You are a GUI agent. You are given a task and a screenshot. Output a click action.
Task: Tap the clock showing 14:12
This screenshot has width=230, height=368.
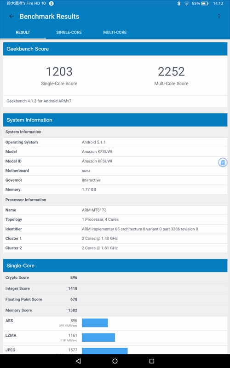(218, 3)
